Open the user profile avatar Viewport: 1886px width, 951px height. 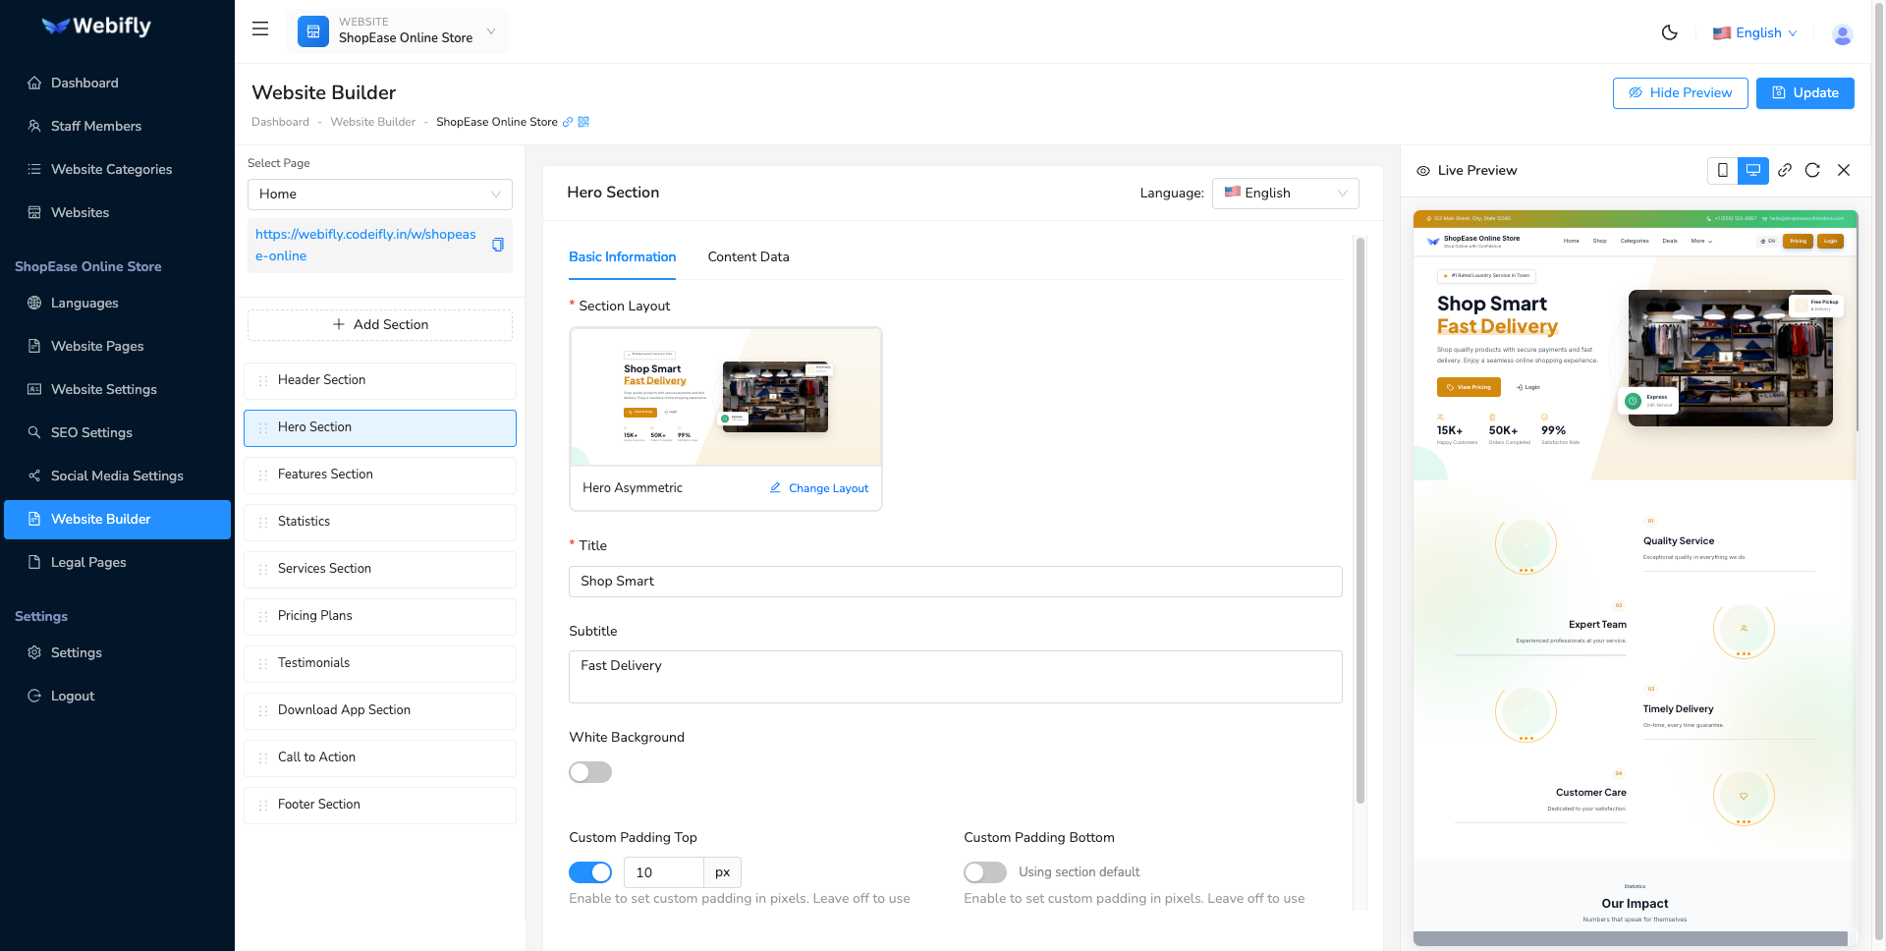(x=1842, y=34)
